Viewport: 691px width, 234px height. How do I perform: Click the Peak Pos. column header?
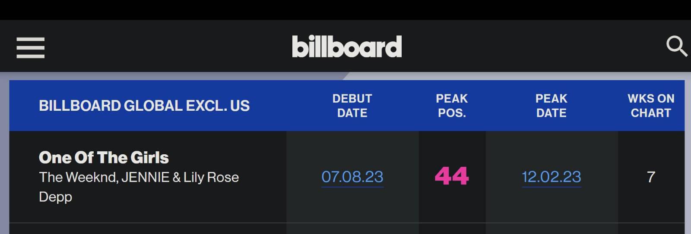[x=452, y=106]
